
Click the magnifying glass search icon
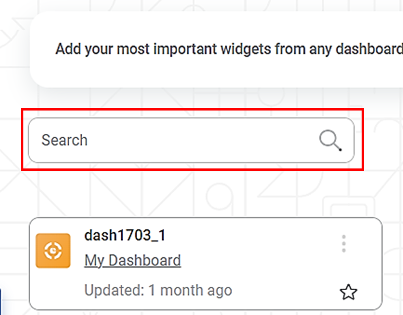pyautogui.click(x=330, y=141)
